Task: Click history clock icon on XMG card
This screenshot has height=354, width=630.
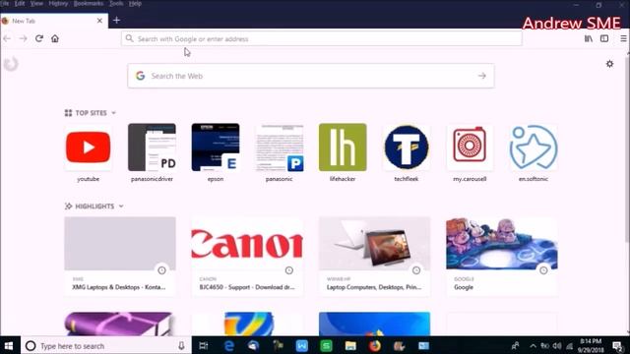Action: [161, 270]
